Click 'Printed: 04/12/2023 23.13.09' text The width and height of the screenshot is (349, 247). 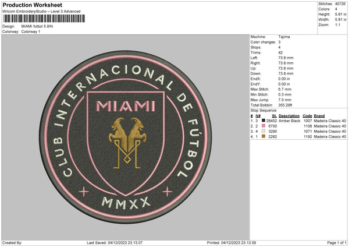(232, 243)
